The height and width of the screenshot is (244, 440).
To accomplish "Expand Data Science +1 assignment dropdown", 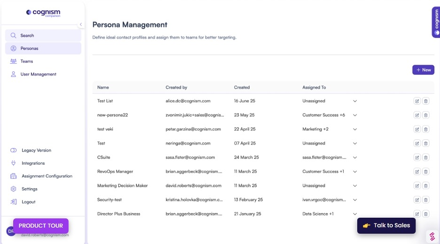I will pos(355,214).
